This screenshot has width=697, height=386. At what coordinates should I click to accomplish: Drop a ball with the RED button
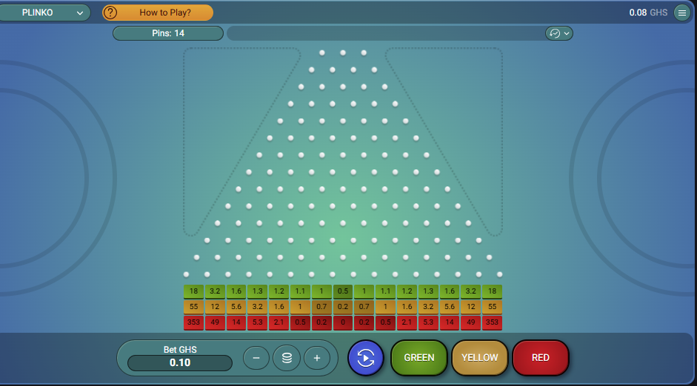[x=541, y=358]
